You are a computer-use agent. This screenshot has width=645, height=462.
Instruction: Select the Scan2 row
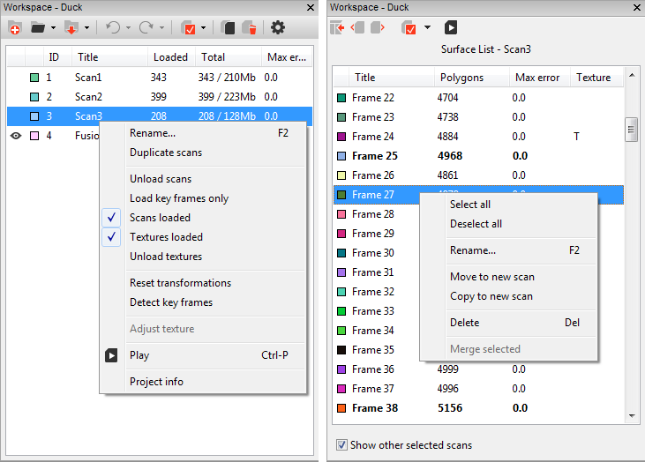point(160,97)
